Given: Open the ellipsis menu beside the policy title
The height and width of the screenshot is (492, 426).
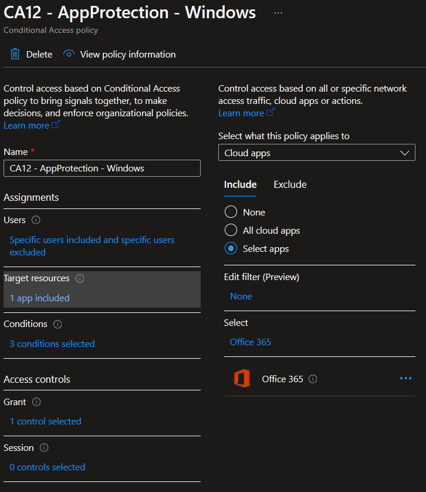Looking at the screenshot, I should (x=278, y=13).
